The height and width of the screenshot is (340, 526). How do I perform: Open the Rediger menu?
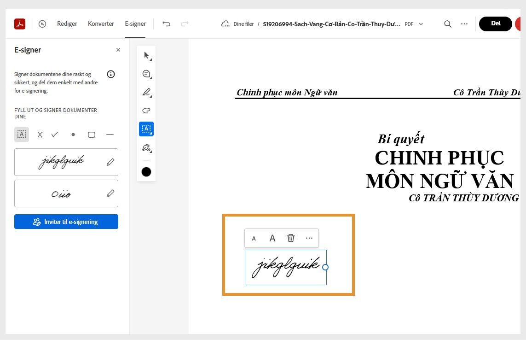click(67, 24)
